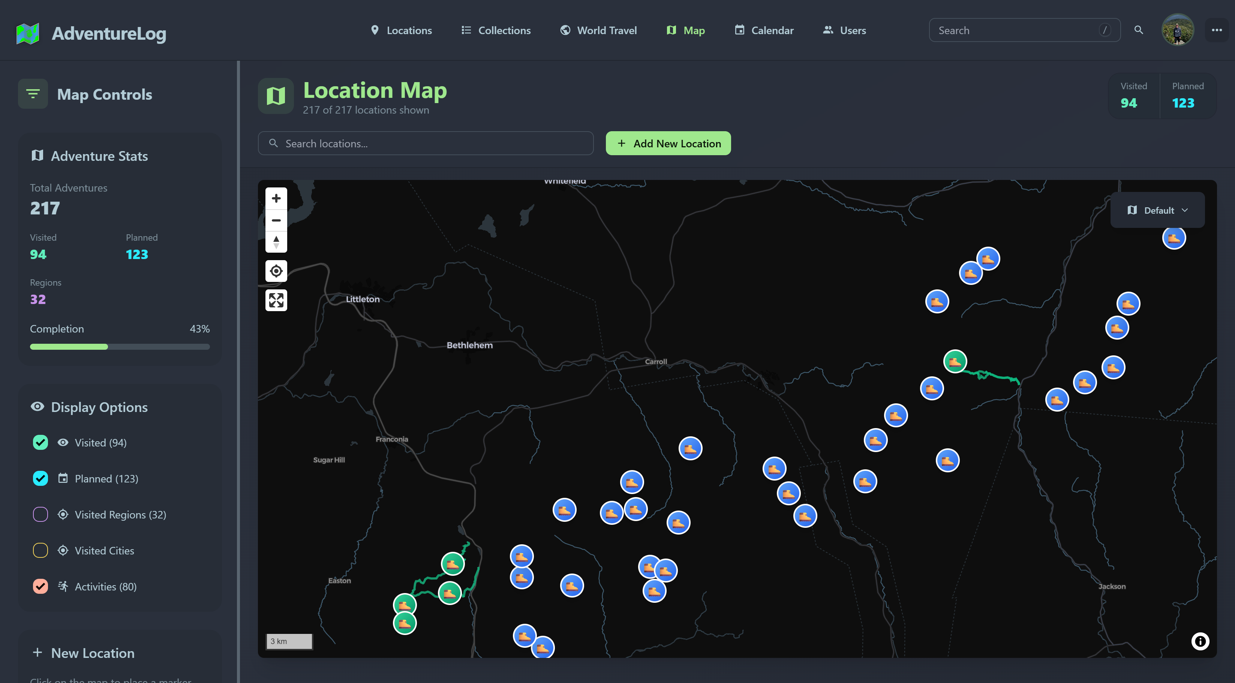Click the Map Controls filter icon
Screen dimensions: 1235x683
(x=33, y=94)
